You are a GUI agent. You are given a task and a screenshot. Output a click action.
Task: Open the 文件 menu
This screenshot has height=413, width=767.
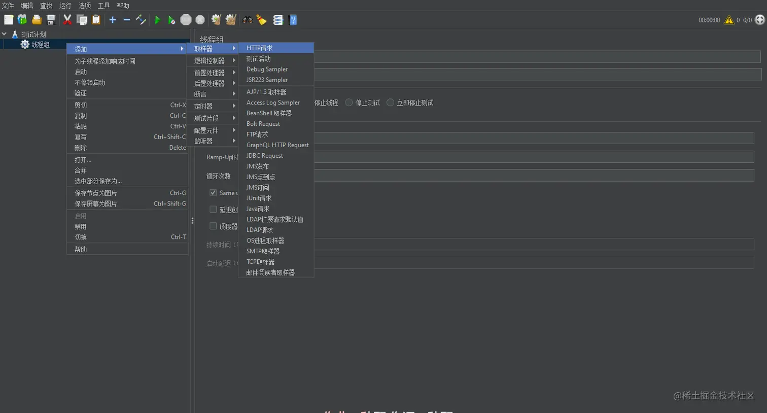(8, 6)
